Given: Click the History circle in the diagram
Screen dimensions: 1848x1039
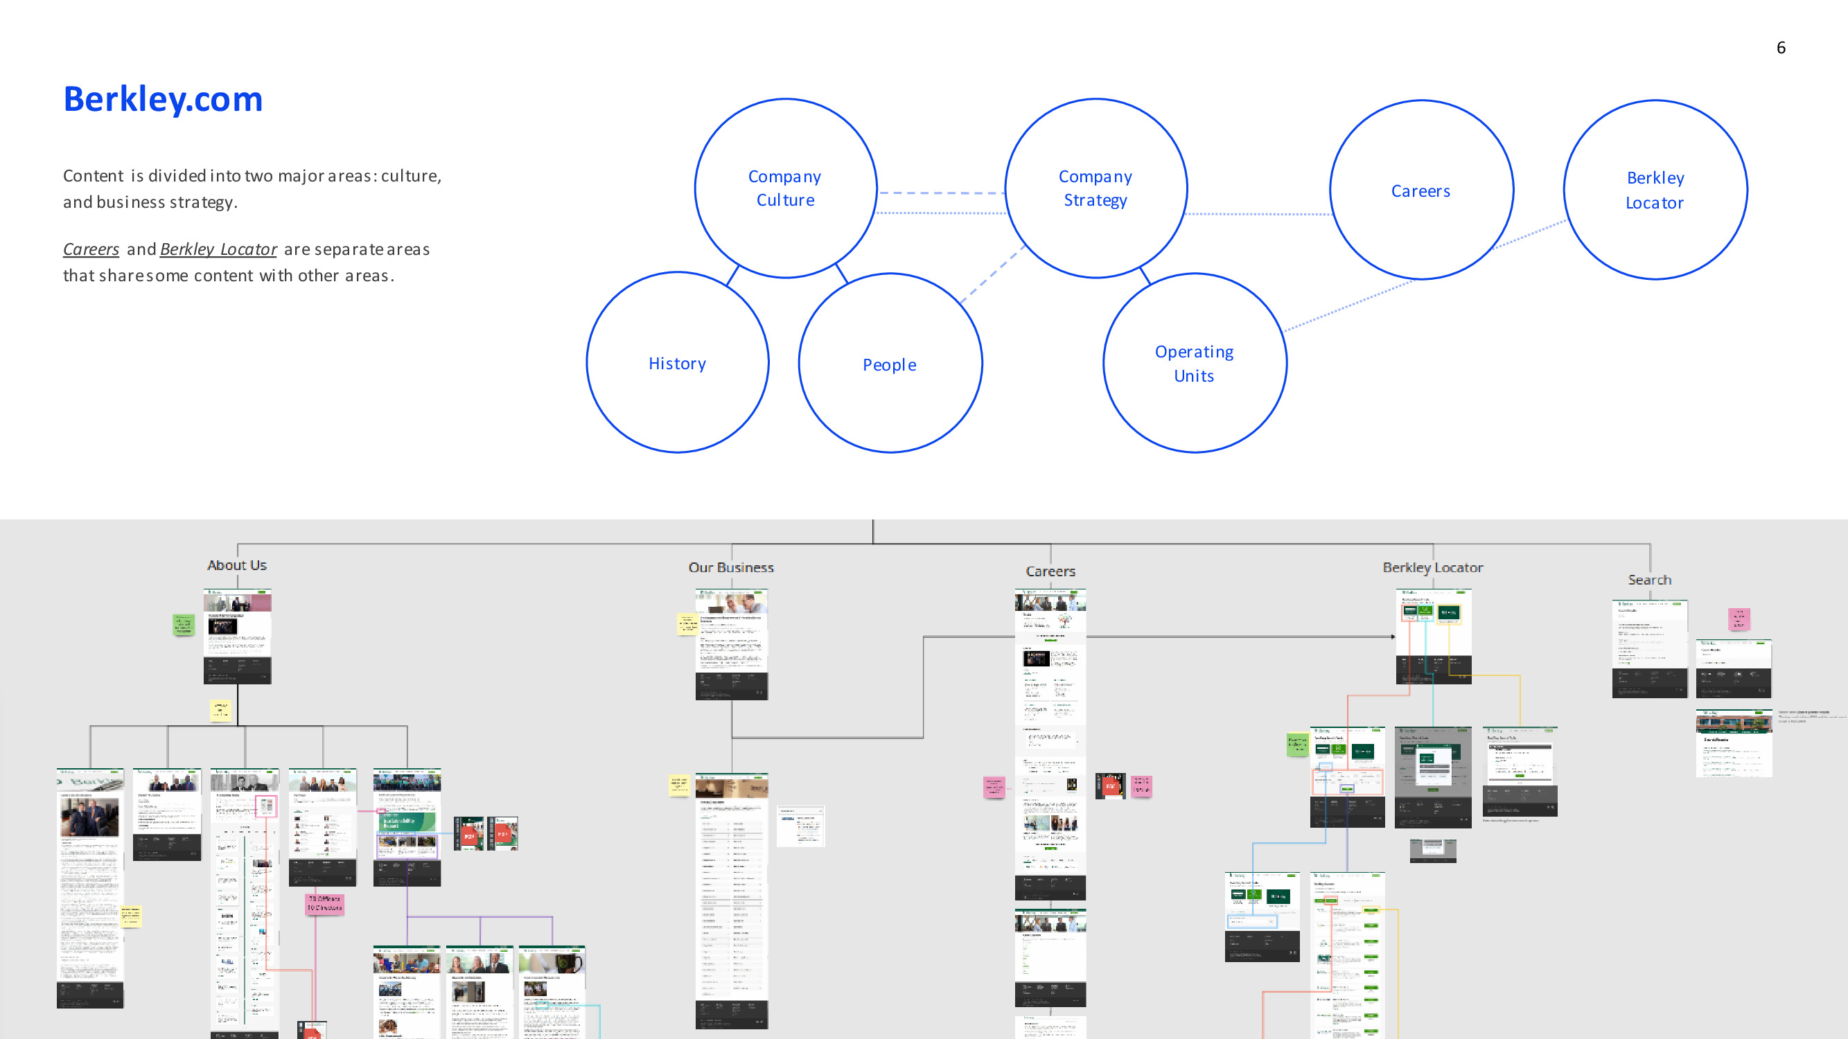Looking at the screenshot, I should click(676, 363).
